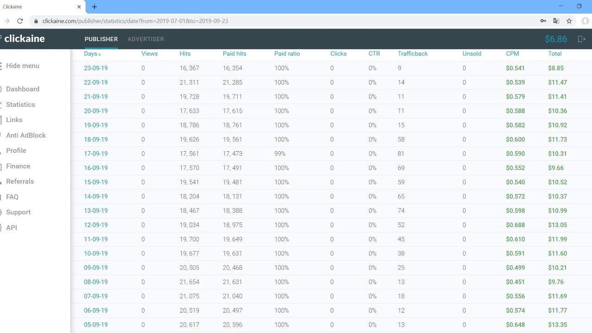
Task: Open the 19-09-19 date link
Action: point(96,125)
